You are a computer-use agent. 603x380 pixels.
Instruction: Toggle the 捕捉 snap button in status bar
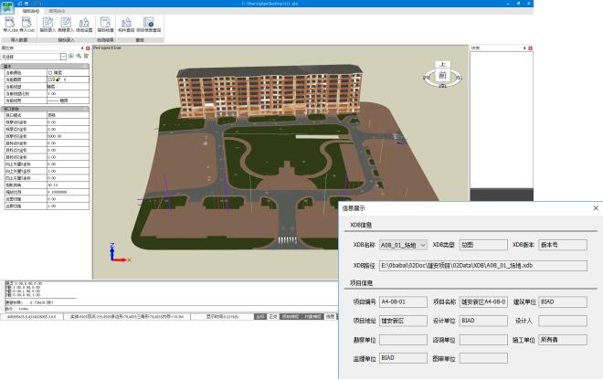click(260, 316)
